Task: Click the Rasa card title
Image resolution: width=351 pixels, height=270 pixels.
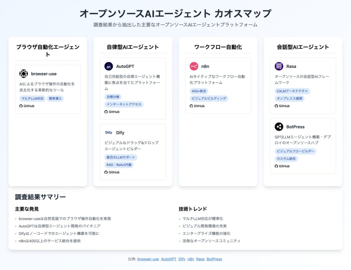Action: [x=291, y=67]
